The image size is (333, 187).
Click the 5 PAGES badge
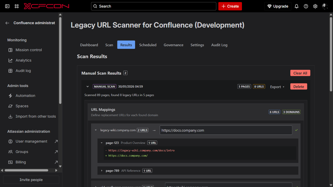click(x=244, y=86)
